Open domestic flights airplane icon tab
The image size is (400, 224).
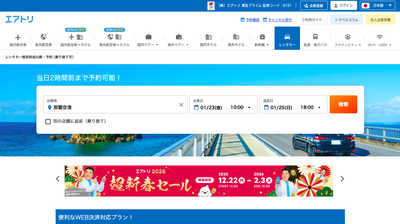(x=18, y=37)
